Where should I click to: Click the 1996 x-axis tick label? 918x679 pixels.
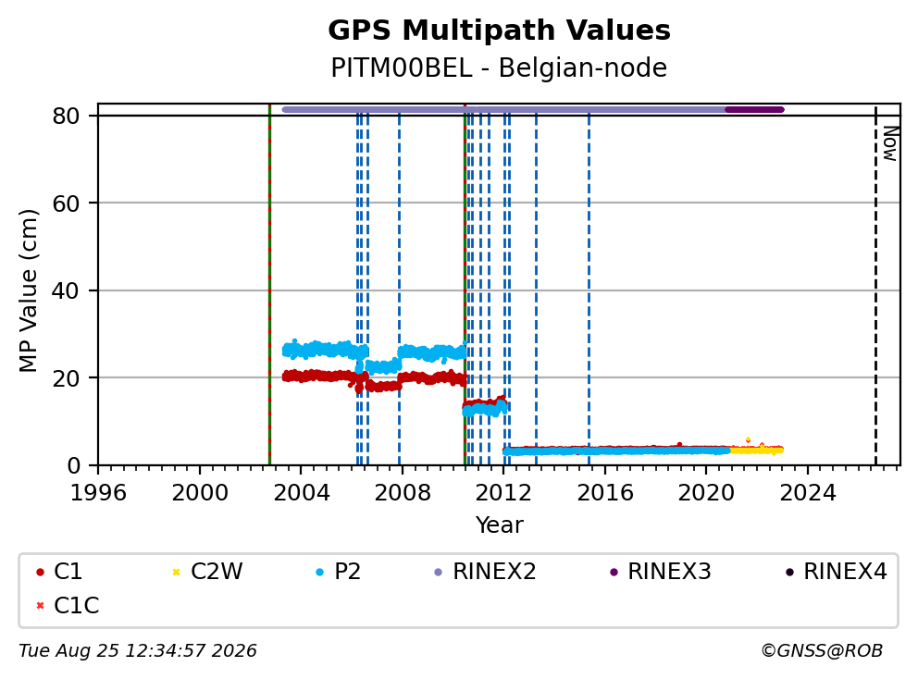(98, 493)
